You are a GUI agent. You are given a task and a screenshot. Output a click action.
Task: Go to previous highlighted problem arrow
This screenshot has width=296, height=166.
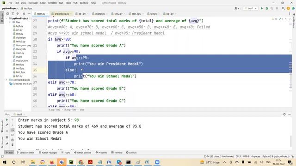[x=286, y=19]
